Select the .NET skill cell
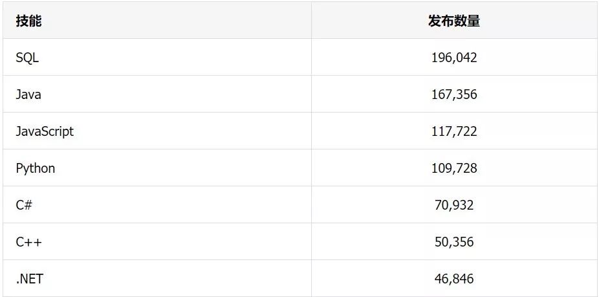The image size is (599, 297). pyautogui.click(x=157, y=278)
